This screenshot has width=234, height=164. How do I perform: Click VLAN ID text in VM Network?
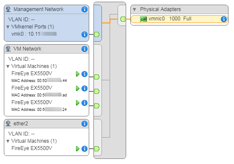click(21, 59)
